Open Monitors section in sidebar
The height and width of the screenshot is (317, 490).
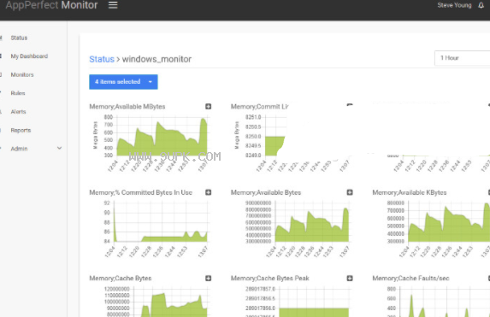[x=22, y=74]
